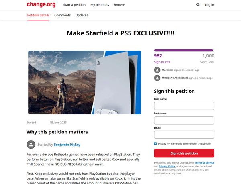Open the Privacy Policy link
The height and width of the screenshot is (184, 241).
point(167,166)
